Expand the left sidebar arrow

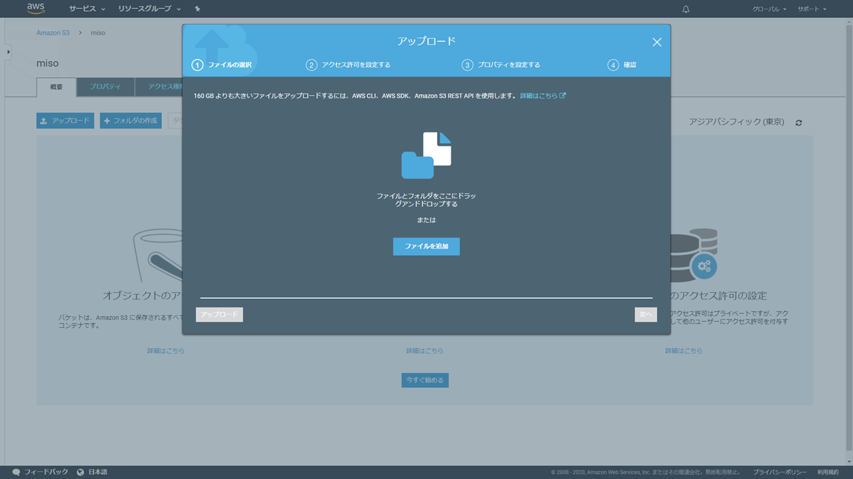coord(8,51)
